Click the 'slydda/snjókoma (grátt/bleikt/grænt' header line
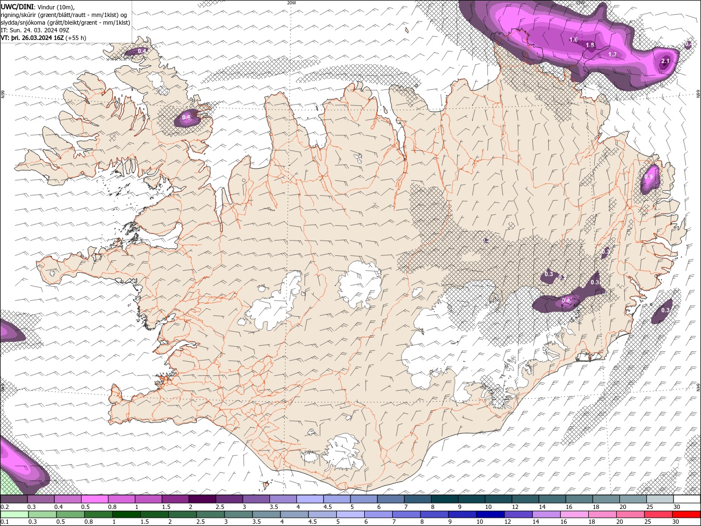The image size is (701, 526). pos(66,22)
